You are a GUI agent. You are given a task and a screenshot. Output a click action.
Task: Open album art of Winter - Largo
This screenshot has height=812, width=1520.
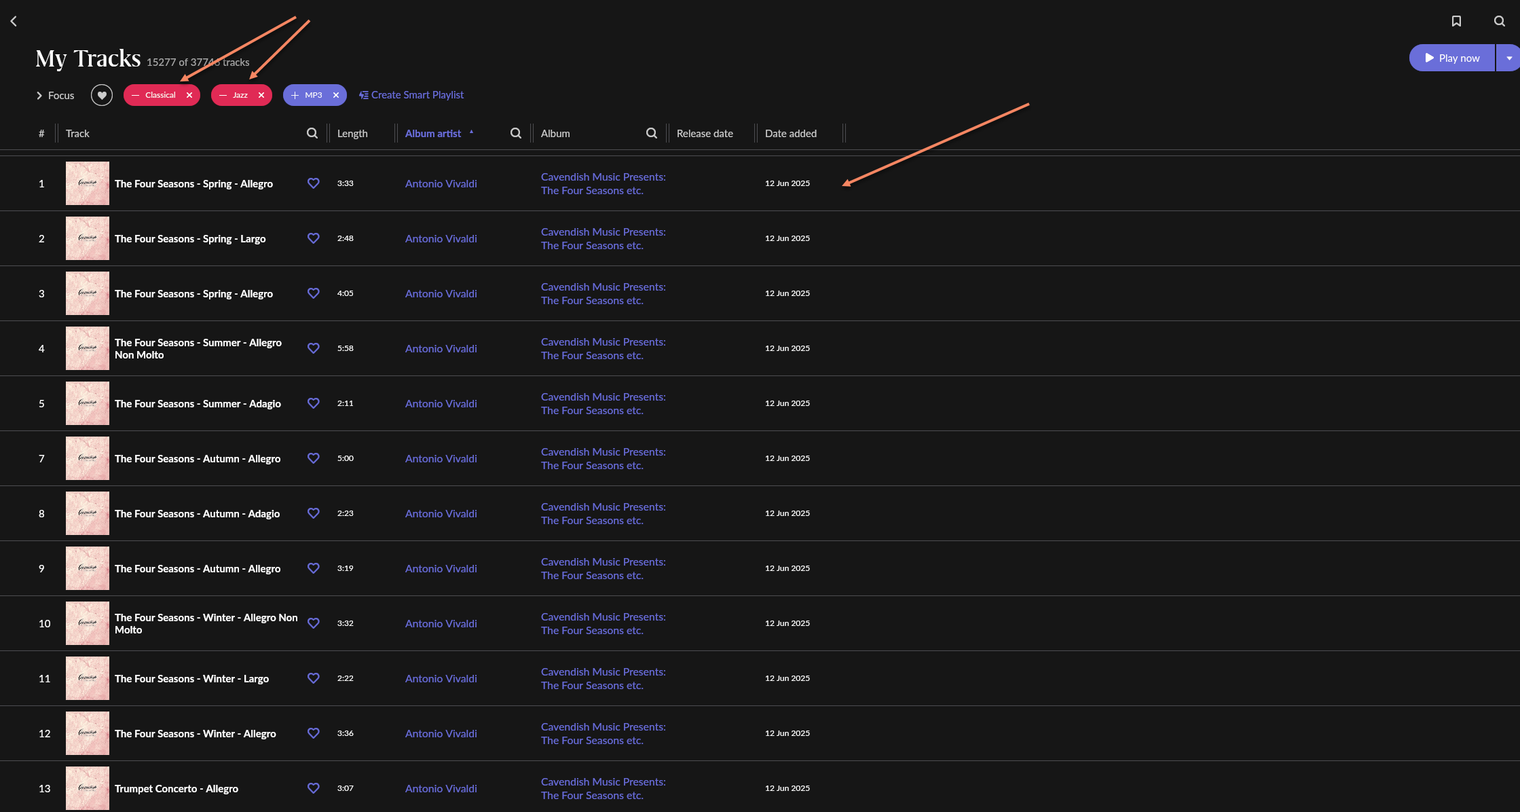tap(88, 678)
